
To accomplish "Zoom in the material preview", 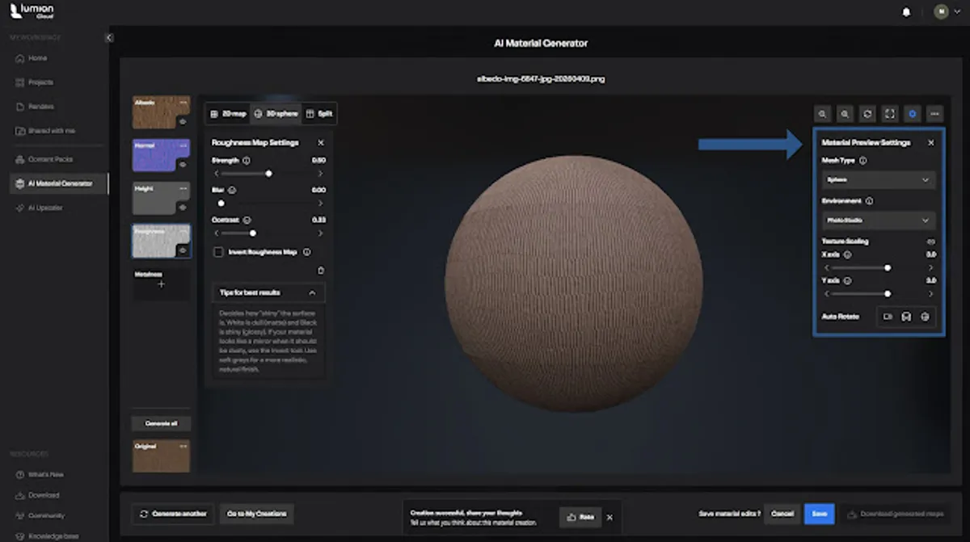I will [844, 114].
